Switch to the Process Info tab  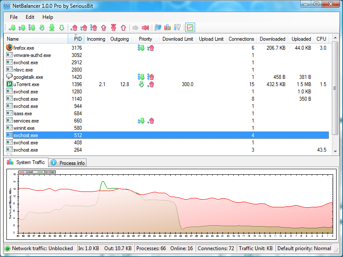click(x=68, y=163)
